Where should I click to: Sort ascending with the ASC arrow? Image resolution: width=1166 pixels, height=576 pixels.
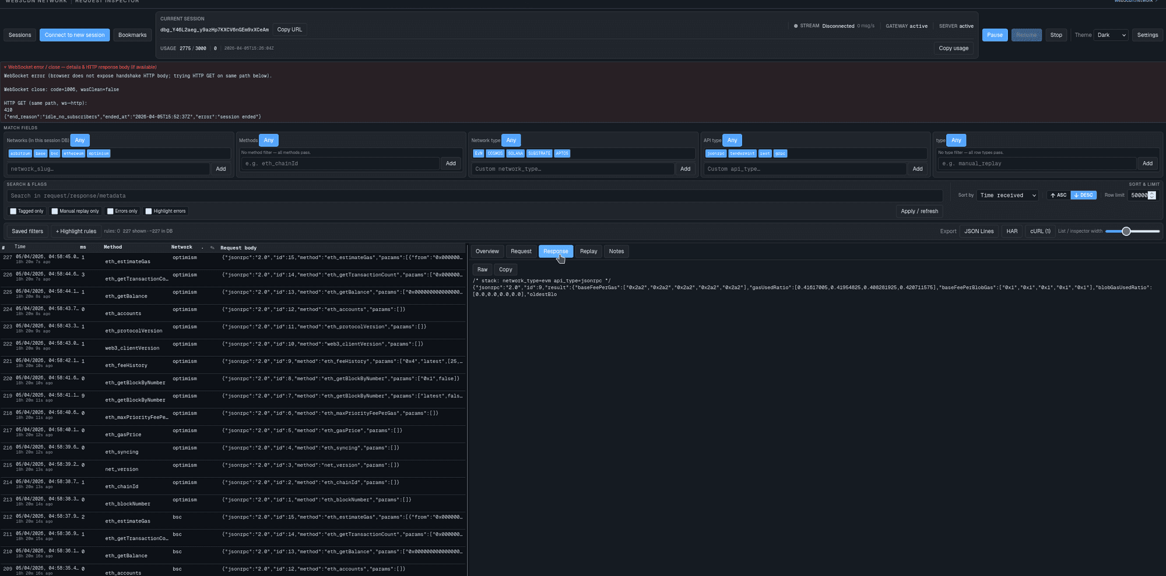(x=1058, y=195)
